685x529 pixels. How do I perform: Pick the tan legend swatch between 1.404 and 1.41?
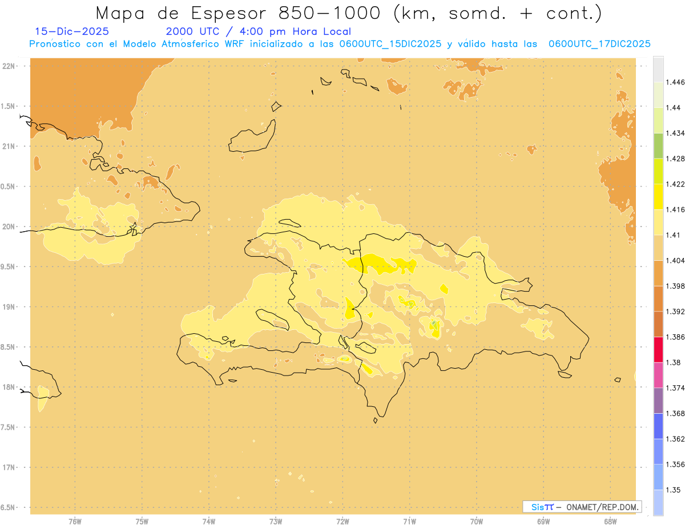(658, 248)
